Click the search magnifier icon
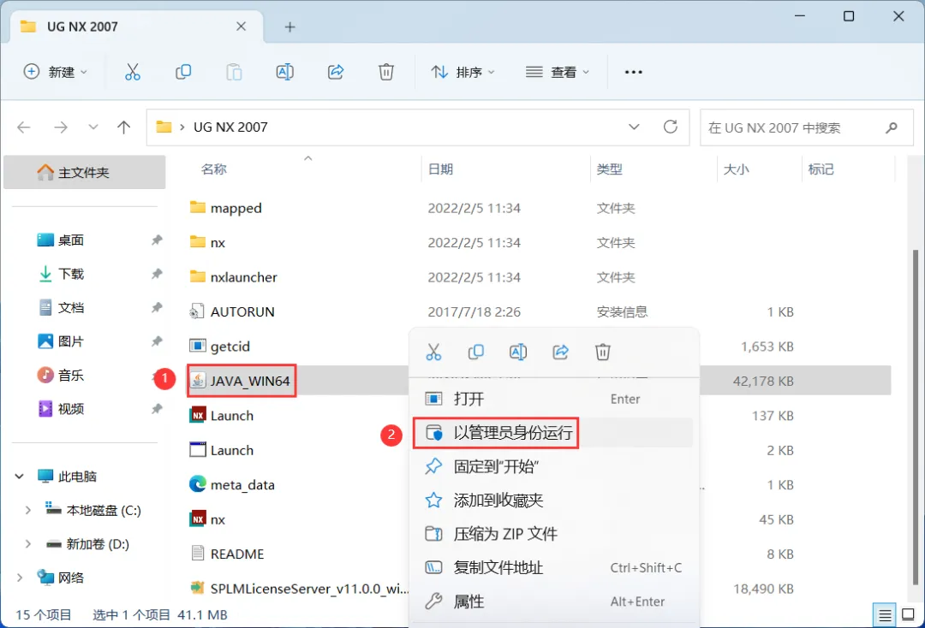This screenshot has height=628, width=925. click(892, 127)
